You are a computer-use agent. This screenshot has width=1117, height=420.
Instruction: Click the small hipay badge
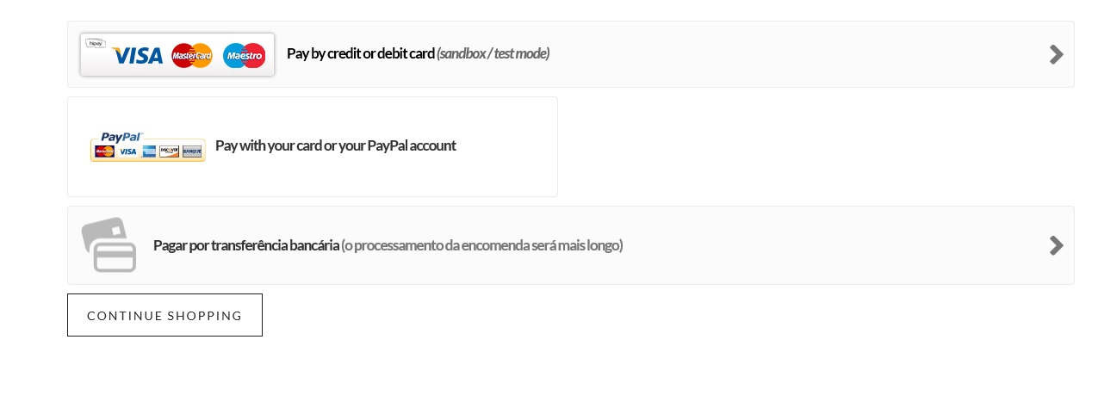click(x=95, y=43)
